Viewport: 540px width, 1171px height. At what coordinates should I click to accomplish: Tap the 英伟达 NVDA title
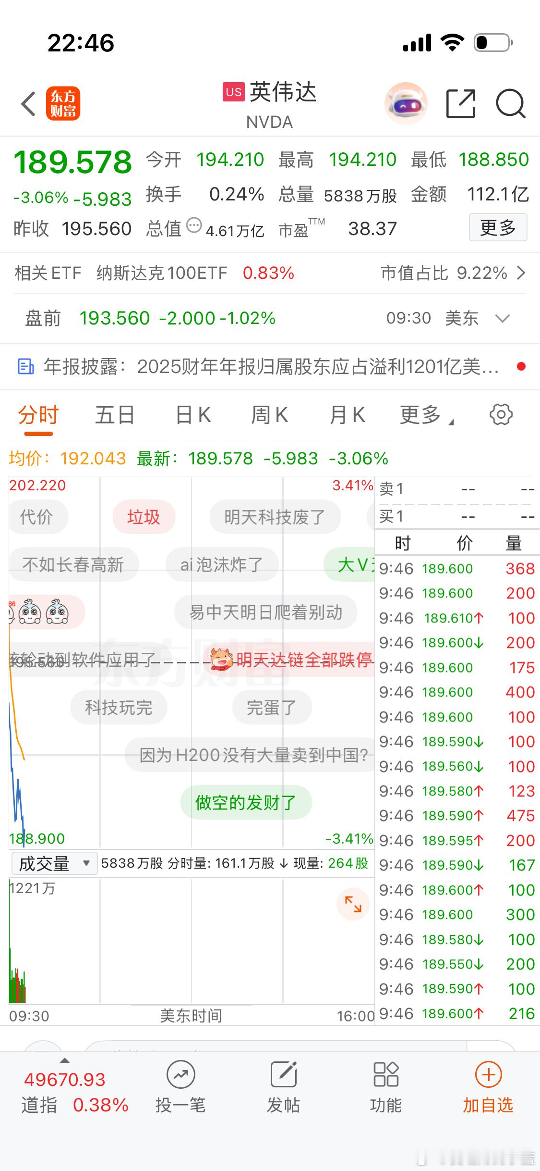[x=270, y=105]
